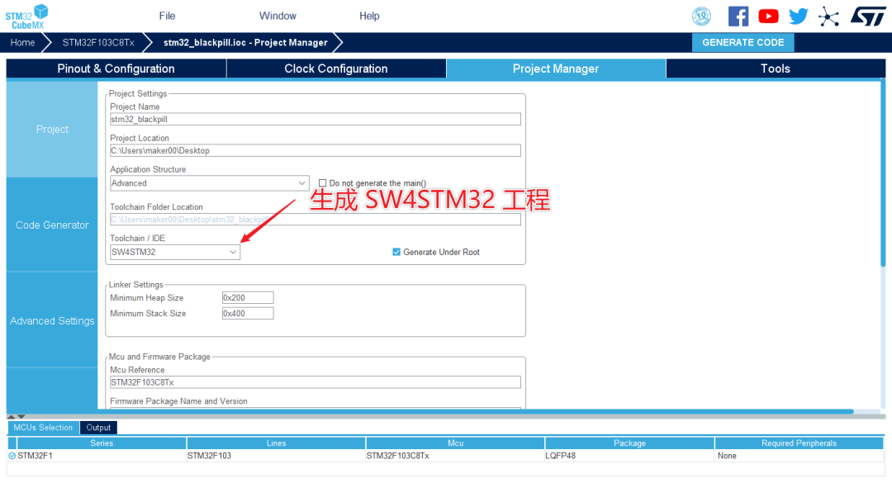The height and width of the screenshot is (483, 892).
Task: Uncheck Generate Under Root checkbox
Action: [396, 252]
